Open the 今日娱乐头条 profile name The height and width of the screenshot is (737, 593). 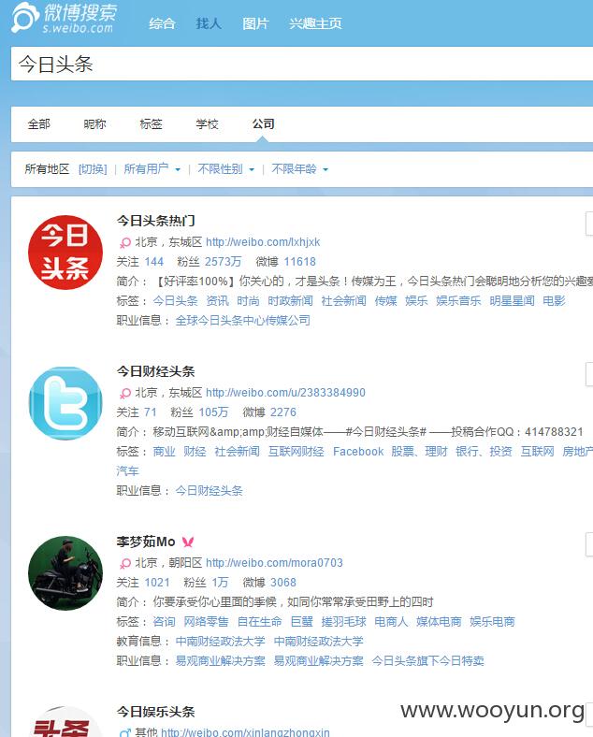156,712
